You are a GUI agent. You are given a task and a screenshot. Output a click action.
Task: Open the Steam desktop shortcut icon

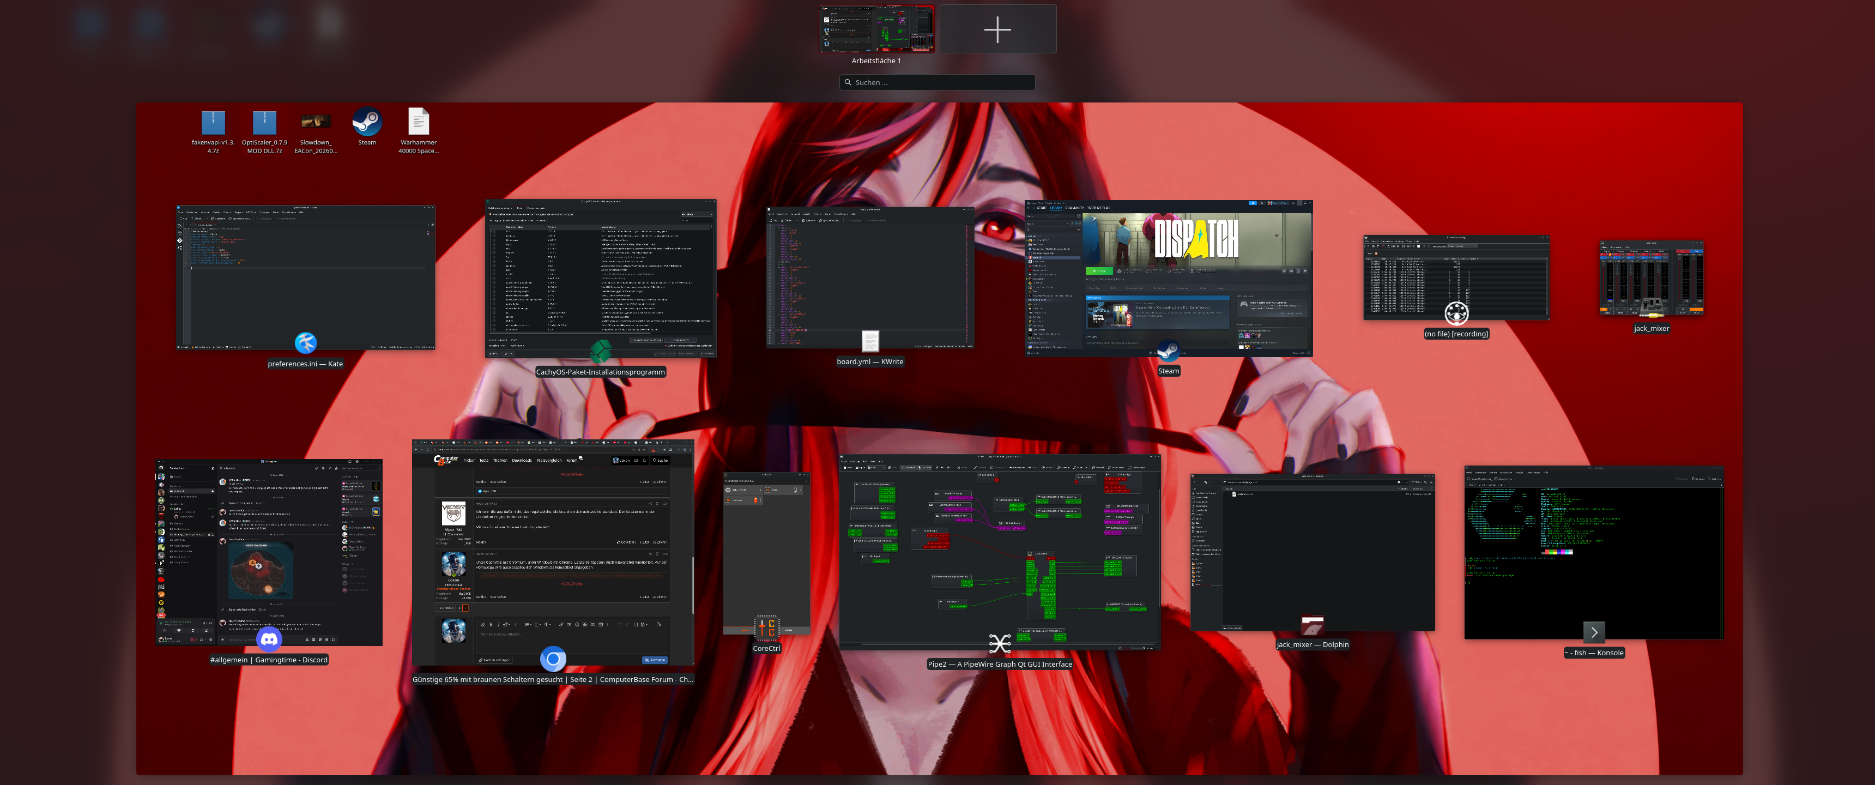coord(367,122)
